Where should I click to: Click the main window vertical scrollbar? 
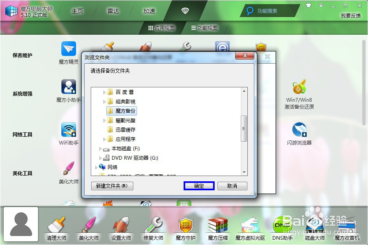(364, 82)
